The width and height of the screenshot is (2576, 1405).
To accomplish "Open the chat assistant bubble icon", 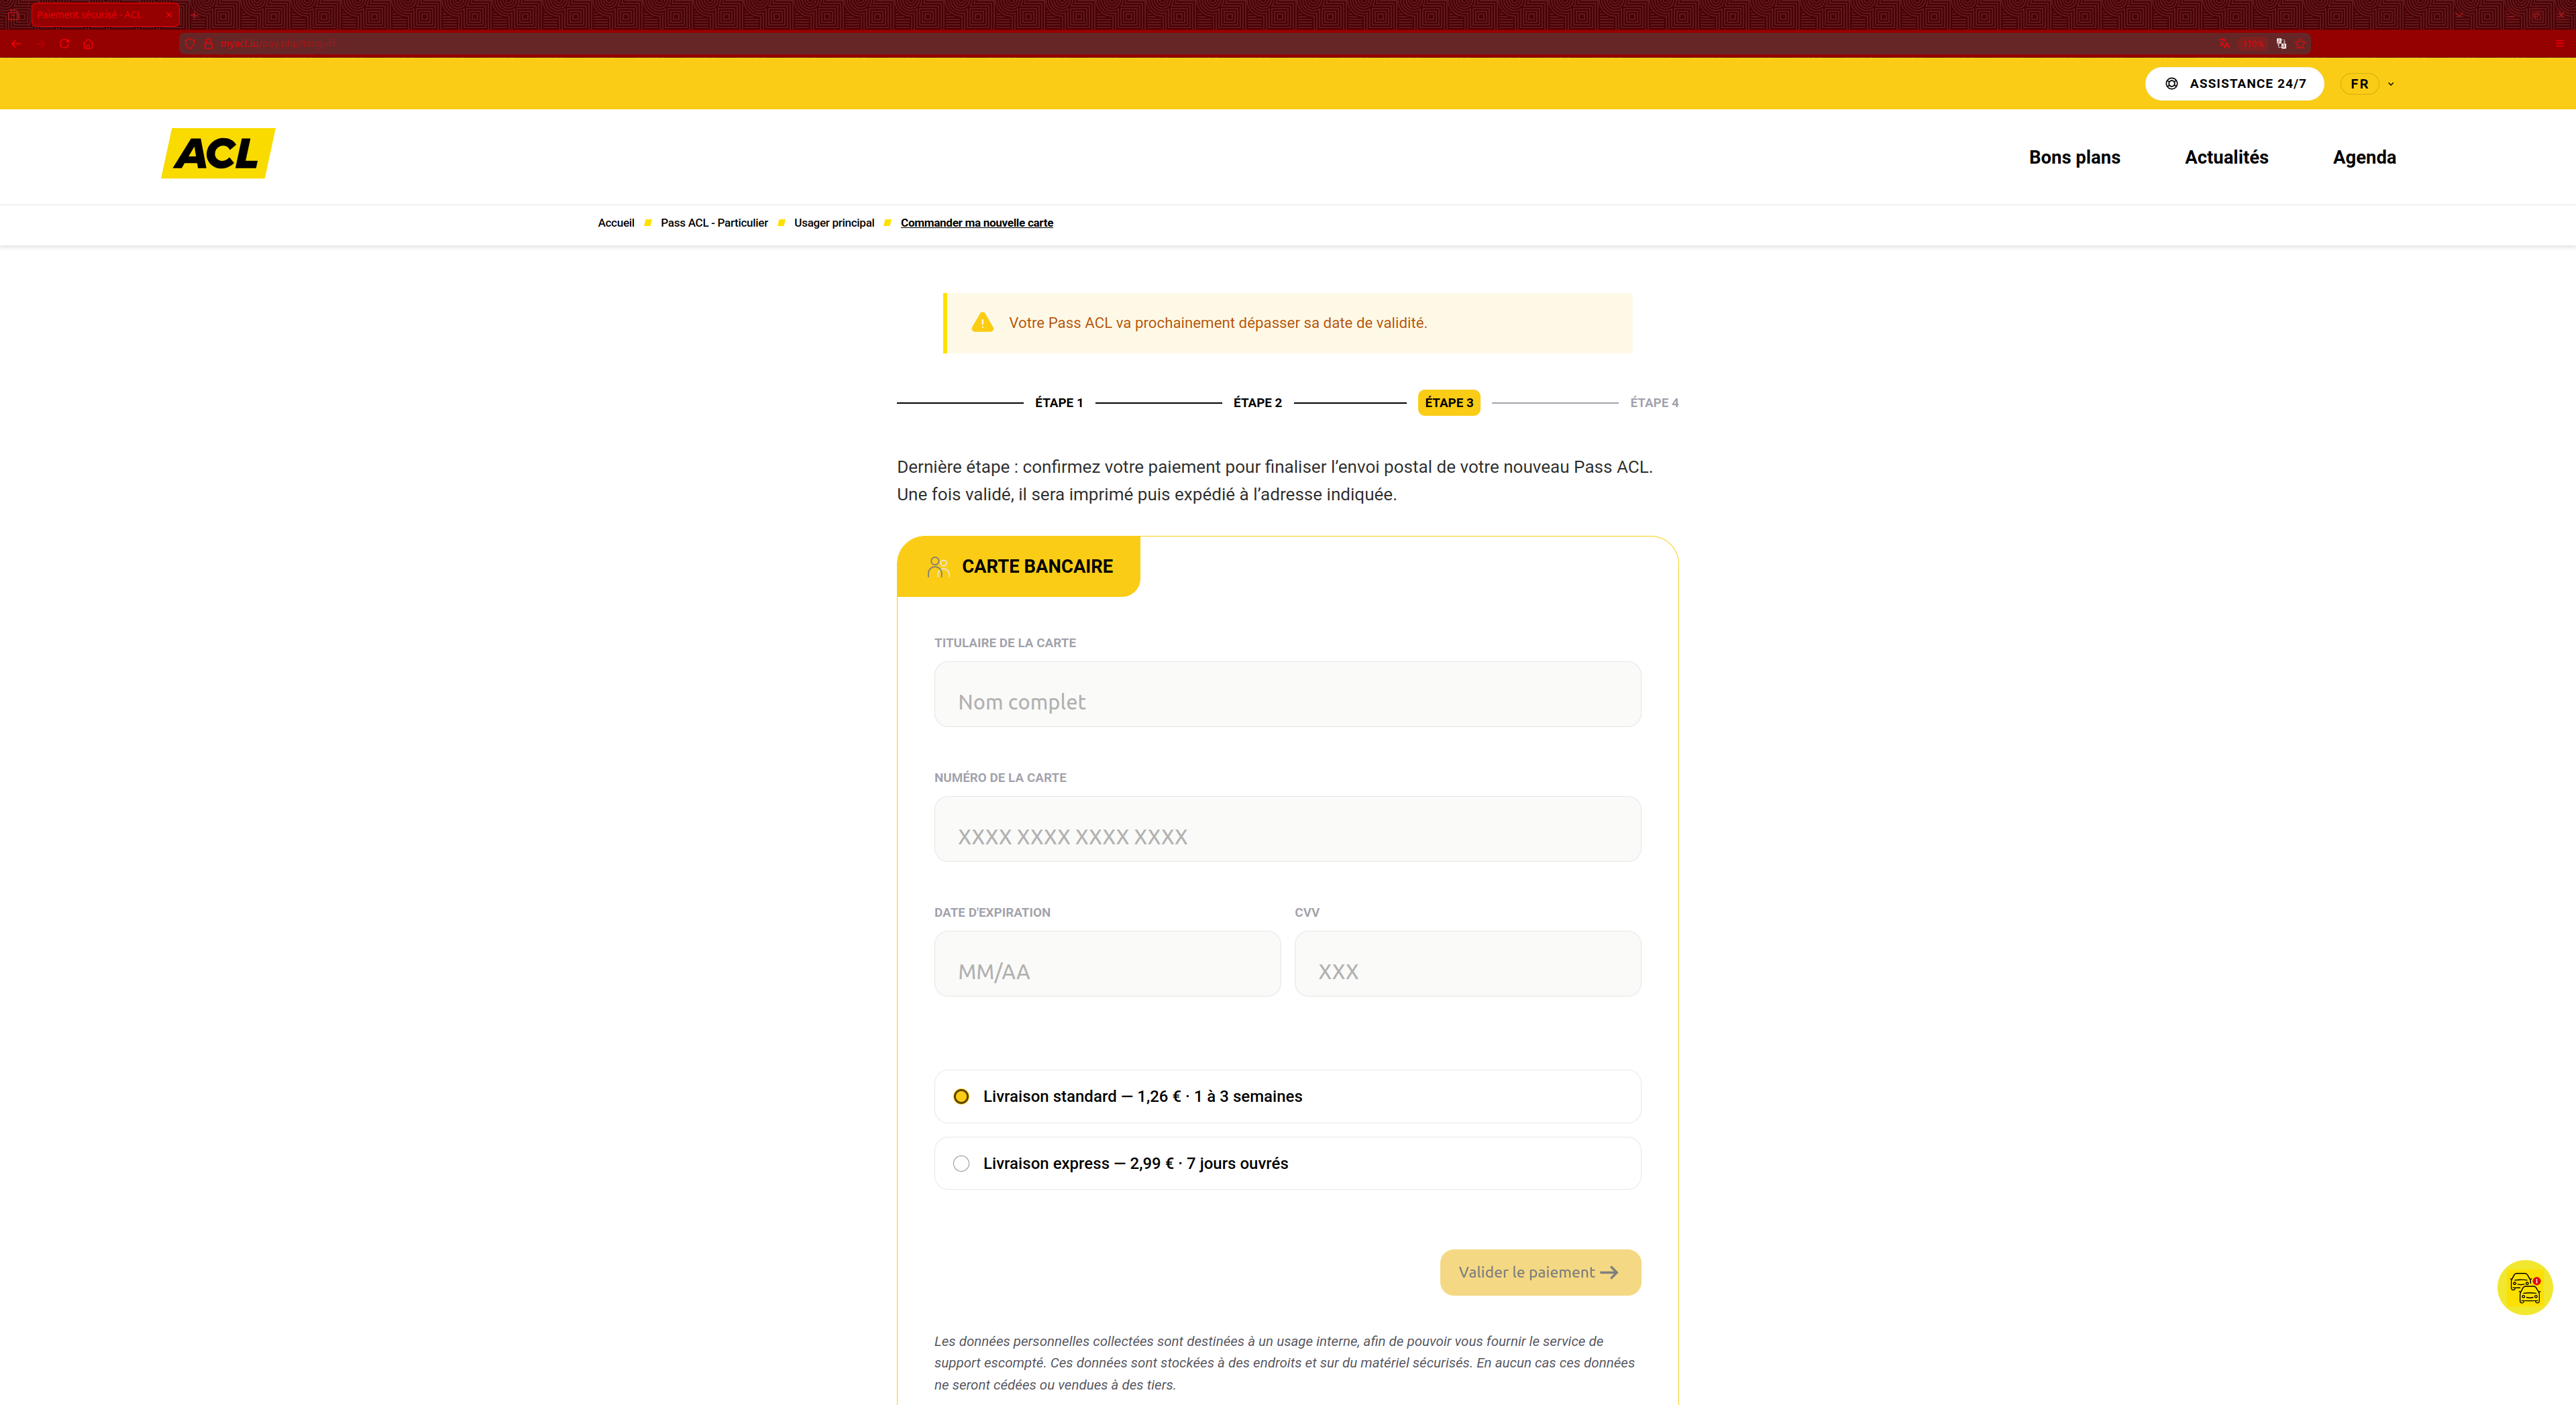I will (2524, 1287).
